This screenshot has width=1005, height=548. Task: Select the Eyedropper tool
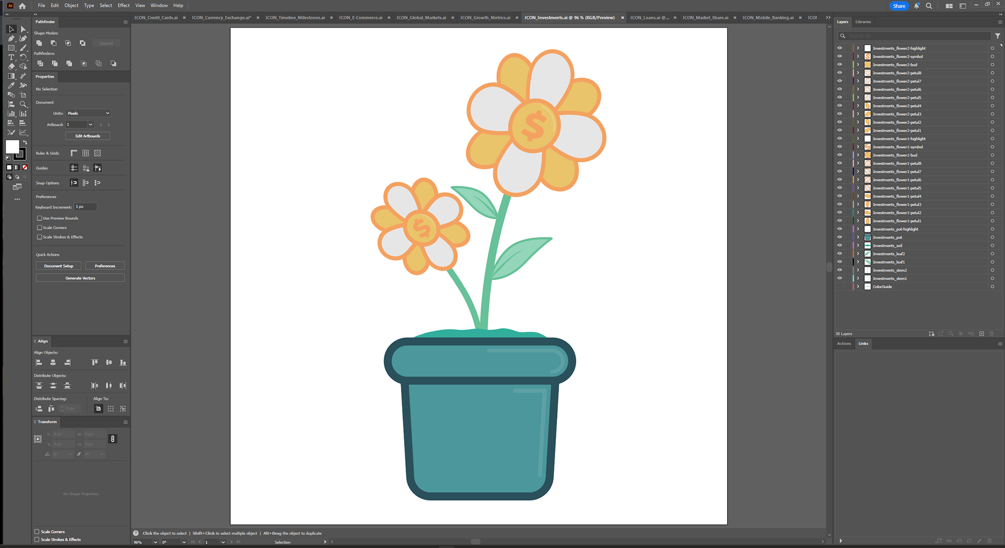click(x=11, y=85)
